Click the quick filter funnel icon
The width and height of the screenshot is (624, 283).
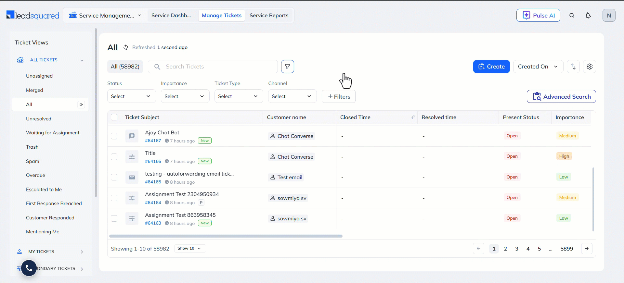pyautogui.click(x=288, y=67)
